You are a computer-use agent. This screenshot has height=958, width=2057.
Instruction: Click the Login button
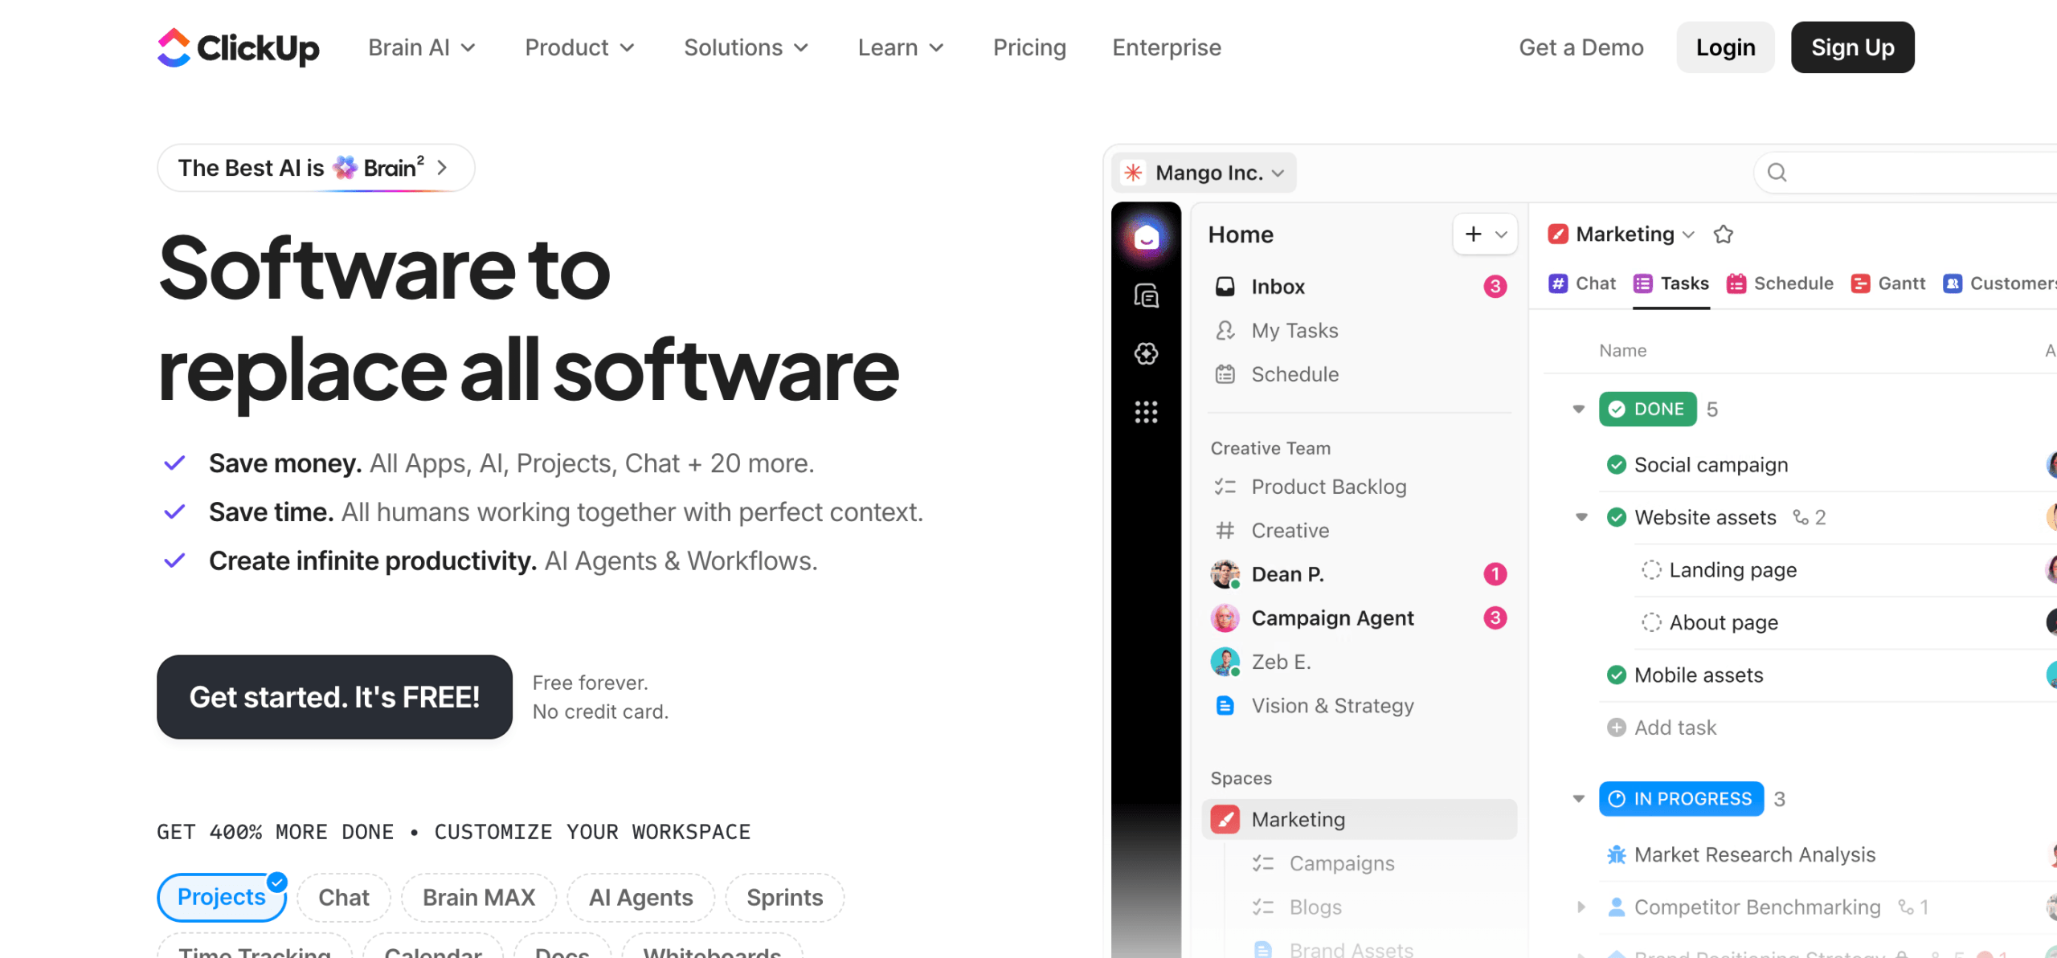click(1725, 47)
